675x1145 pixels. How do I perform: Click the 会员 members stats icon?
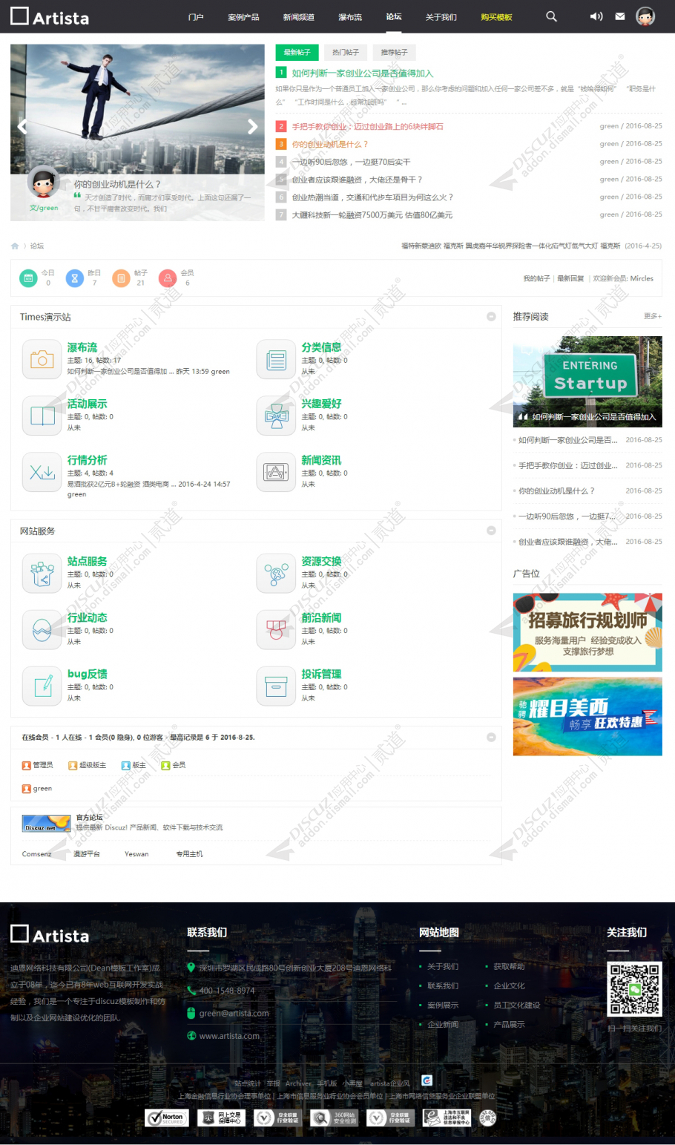tap(168, 278)
